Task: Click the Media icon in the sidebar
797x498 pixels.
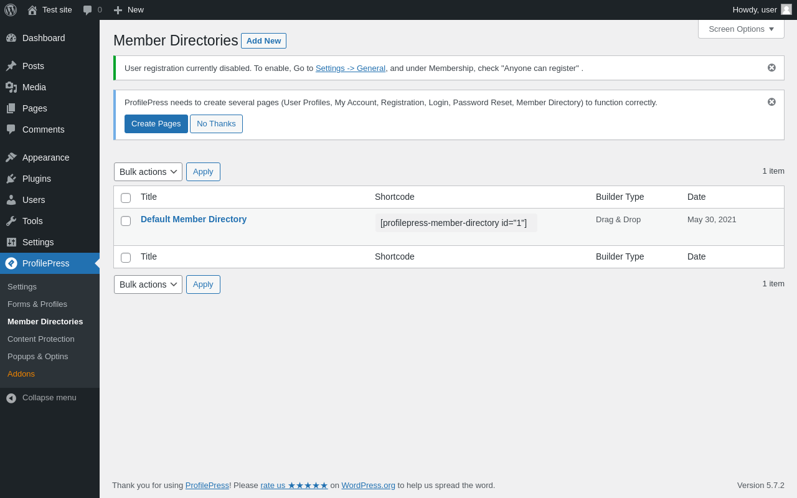Action: tap(11, 87)
